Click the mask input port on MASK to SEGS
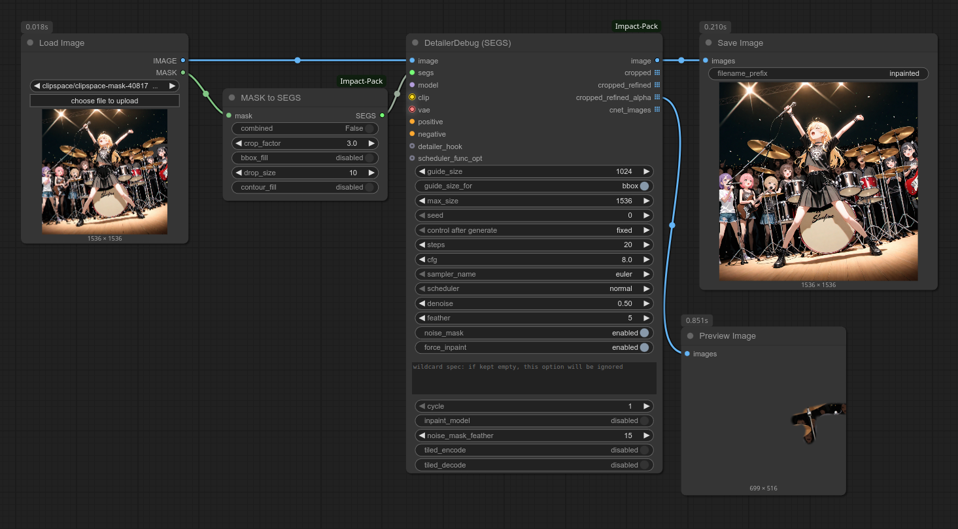958x529 pixels. click(229, 116)
